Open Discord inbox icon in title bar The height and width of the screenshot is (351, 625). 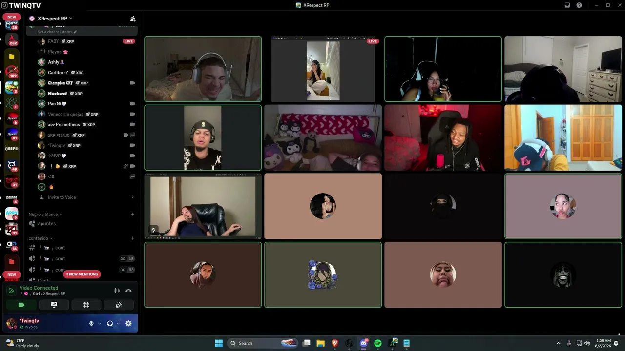click(567, 5)
